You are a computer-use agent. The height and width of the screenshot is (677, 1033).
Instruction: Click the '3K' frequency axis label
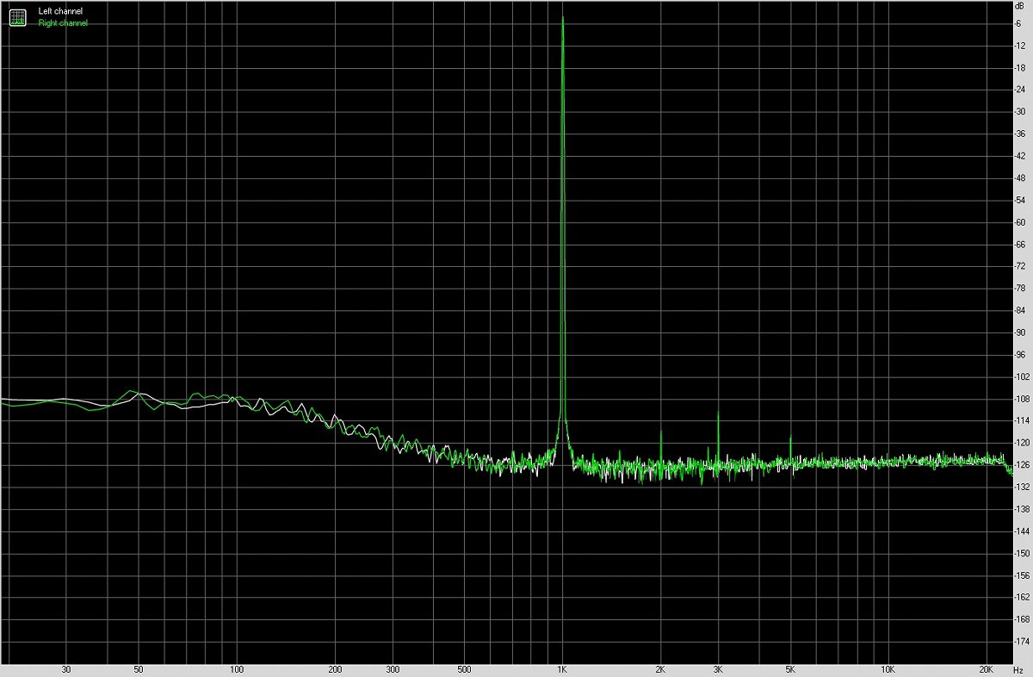[x=718, y=669]
